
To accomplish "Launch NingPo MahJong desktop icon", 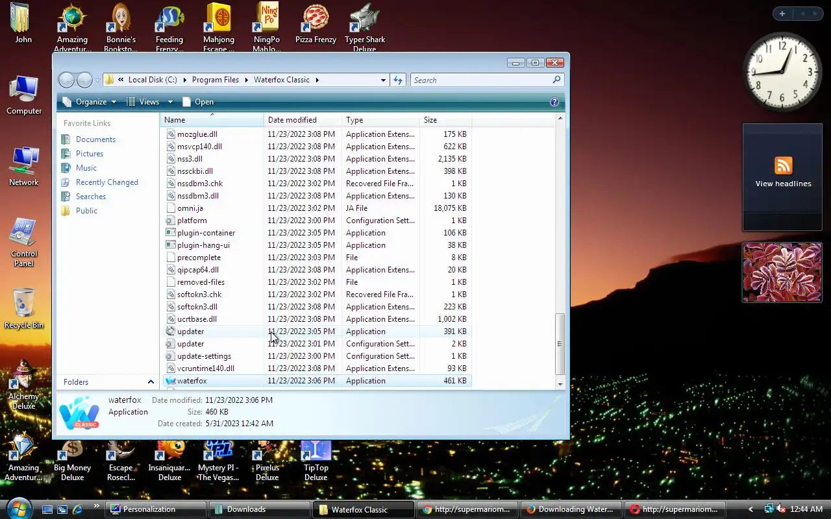I will coord(267,27).
